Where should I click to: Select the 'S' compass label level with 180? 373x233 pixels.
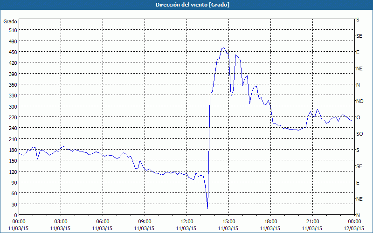[358, 150]
